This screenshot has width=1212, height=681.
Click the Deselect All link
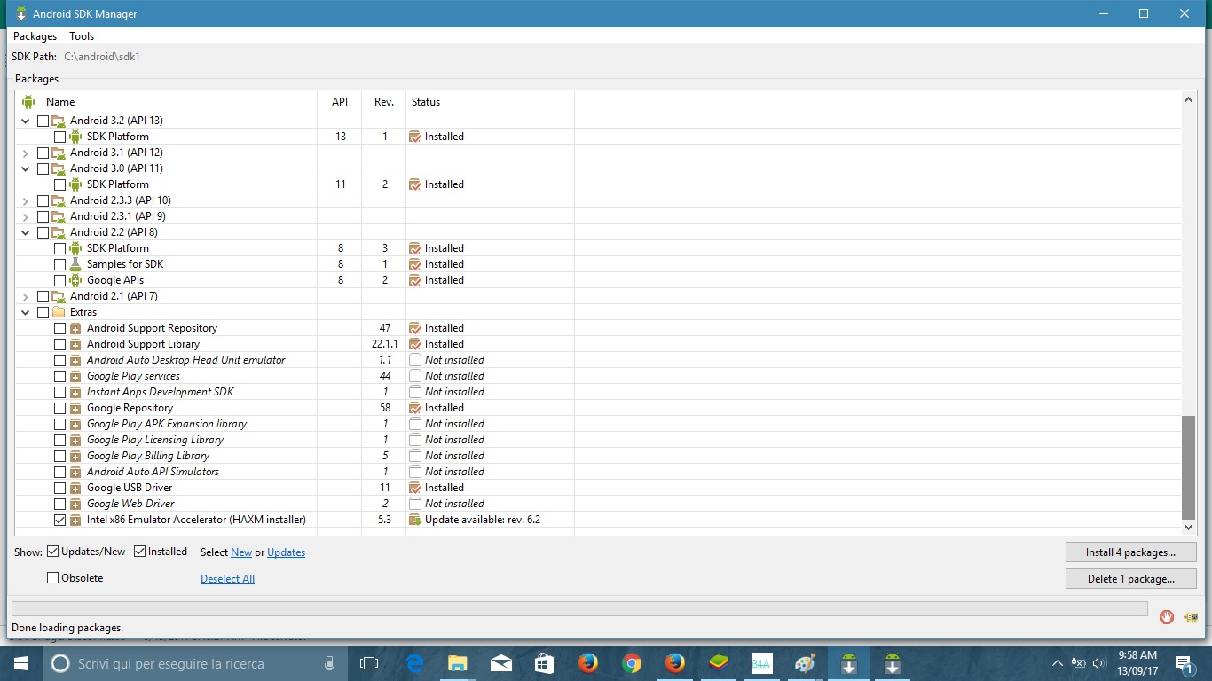pos(227,579)
